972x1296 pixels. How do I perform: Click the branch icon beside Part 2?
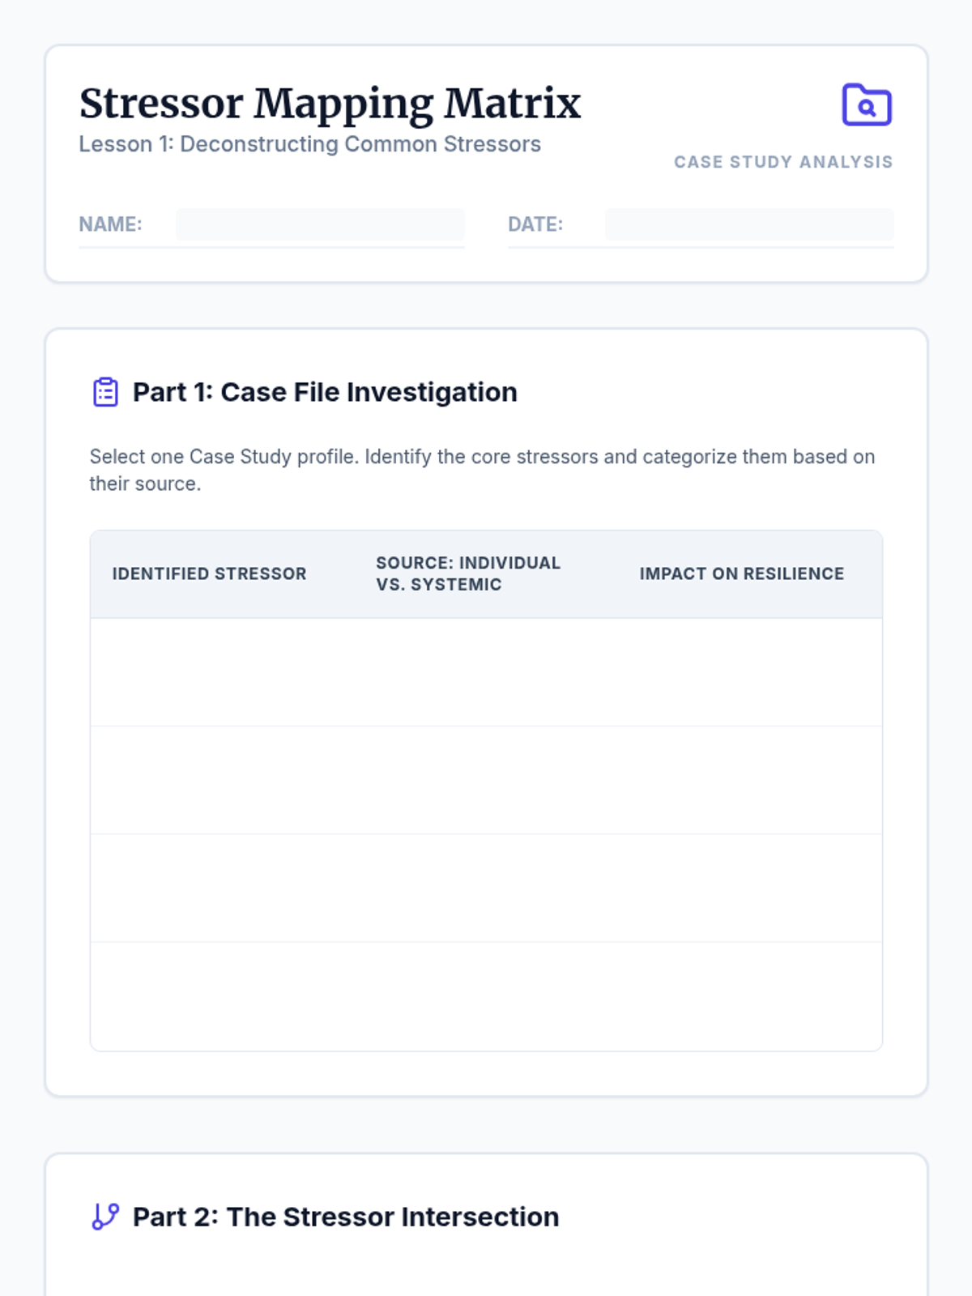[105, 1217]
